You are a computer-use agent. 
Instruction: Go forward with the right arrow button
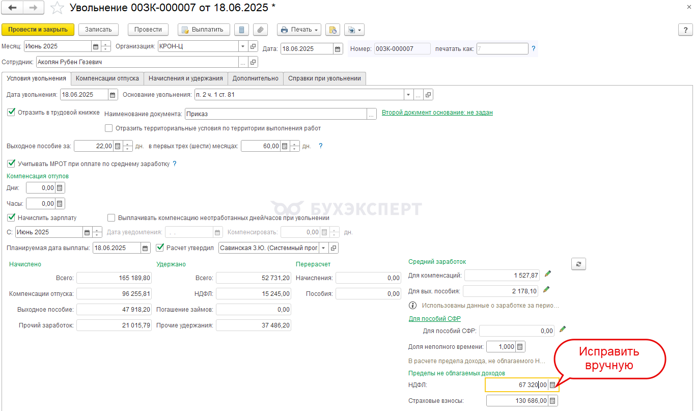[x=33, y=8]
